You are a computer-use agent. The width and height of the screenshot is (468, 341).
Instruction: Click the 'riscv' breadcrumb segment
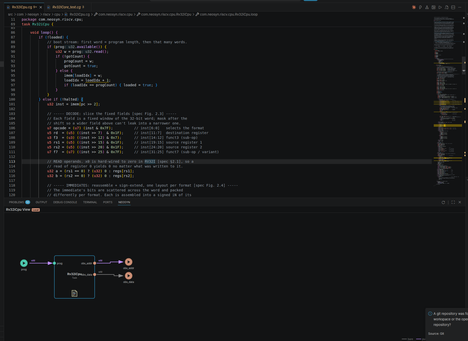tap(47, 14)
